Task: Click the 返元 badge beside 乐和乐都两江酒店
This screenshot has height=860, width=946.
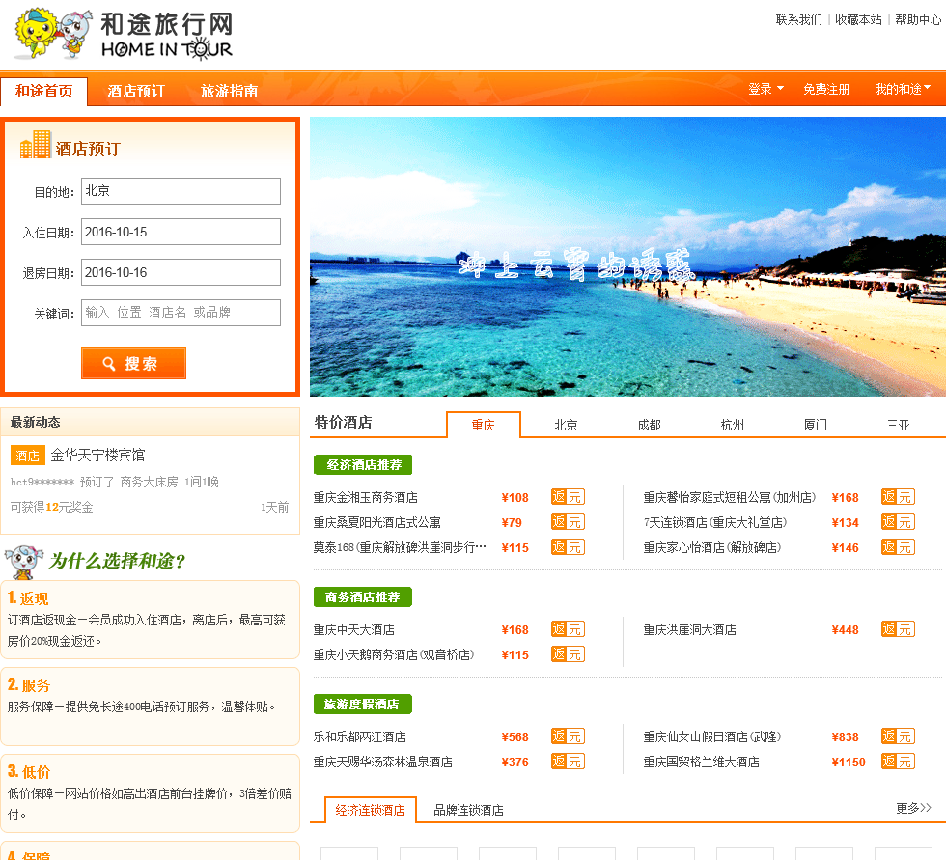Action: tap(568, 736)
